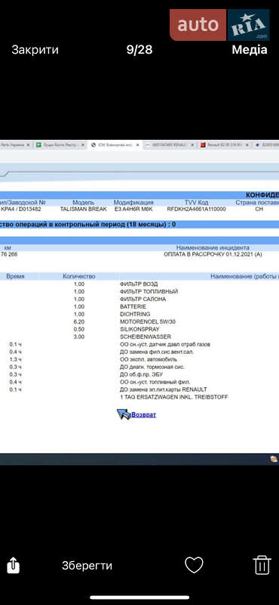Select the active ICM browser tab
Image resolution: width=279 pixels, height=605 pixels.
[x=115, y=144]
